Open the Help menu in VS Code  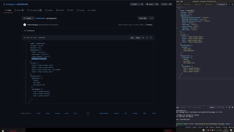pos(181,1)
